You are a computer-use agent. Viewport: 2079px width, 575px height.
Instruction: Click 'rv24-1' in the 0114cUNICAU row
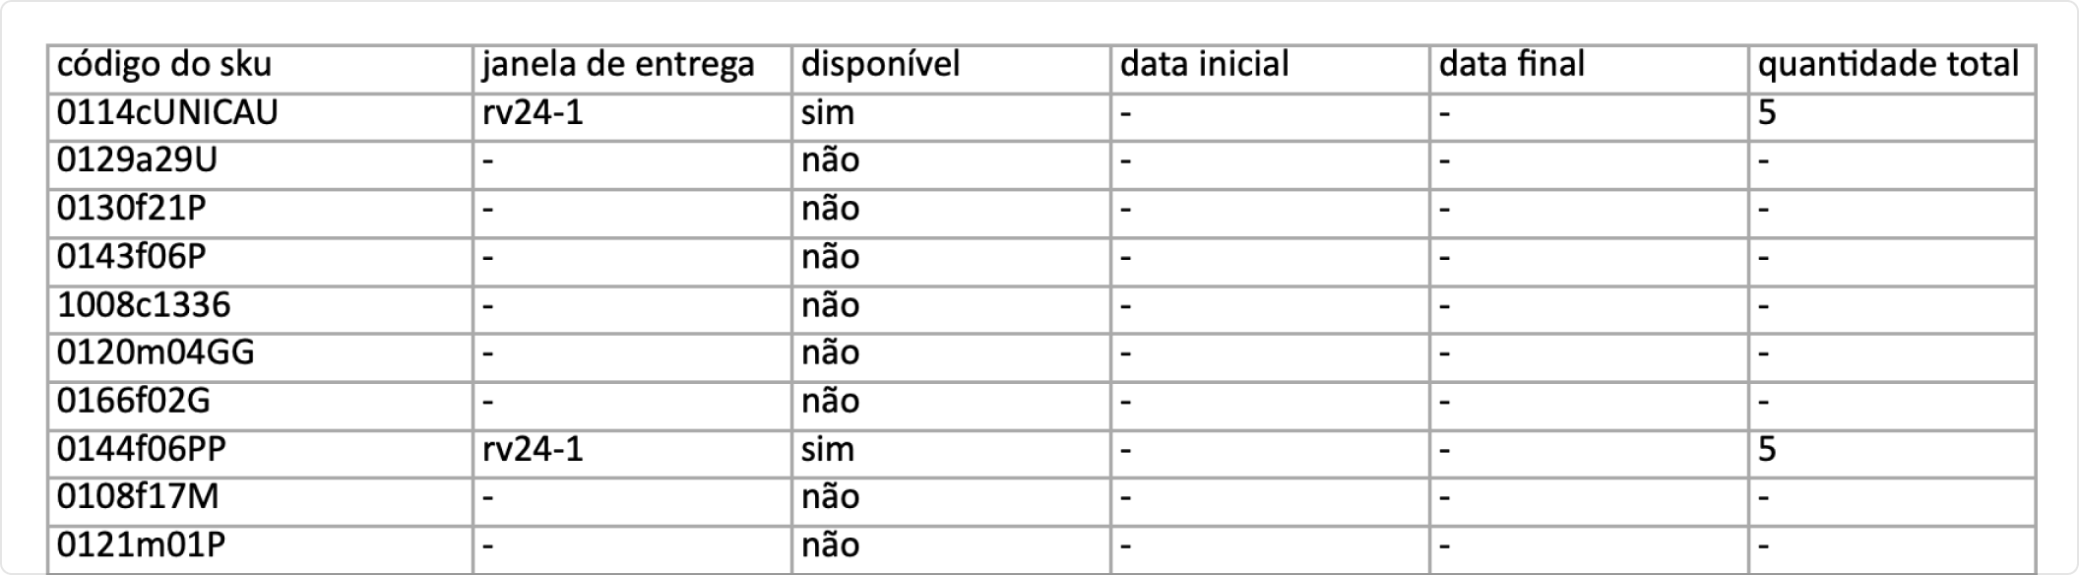(x=533, y=113)
